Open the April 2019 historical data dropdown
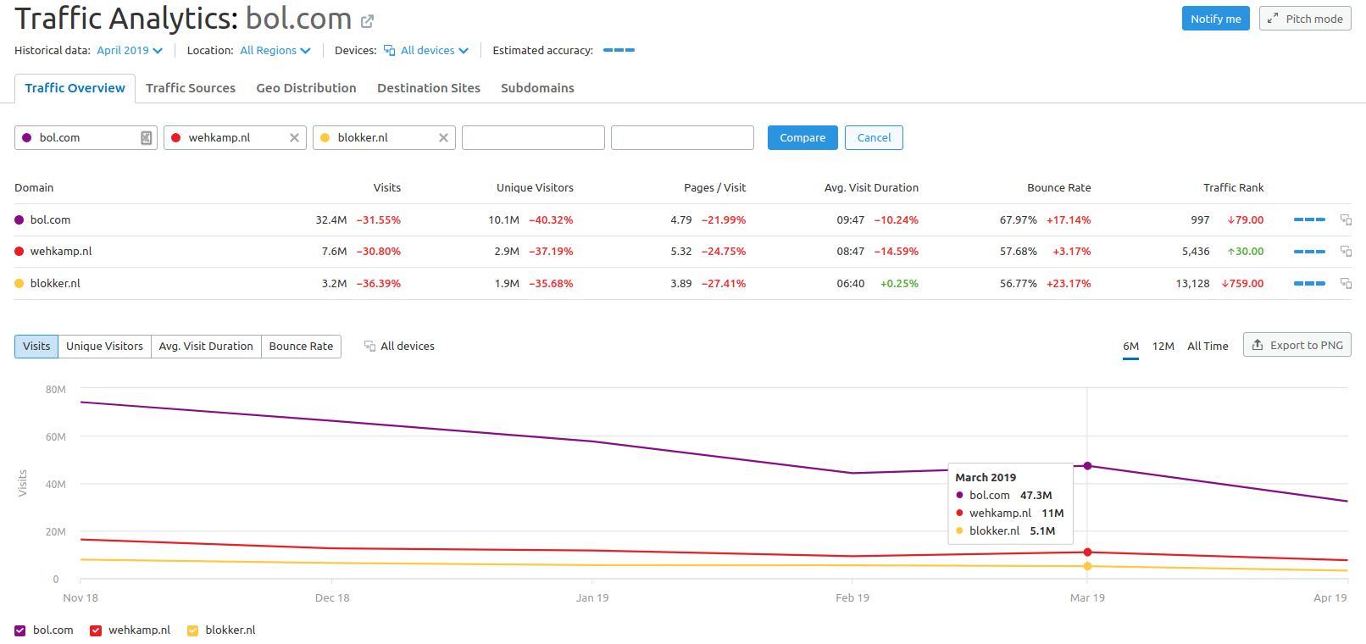This screenshot has height=644, width=1366. pos(130,51)
